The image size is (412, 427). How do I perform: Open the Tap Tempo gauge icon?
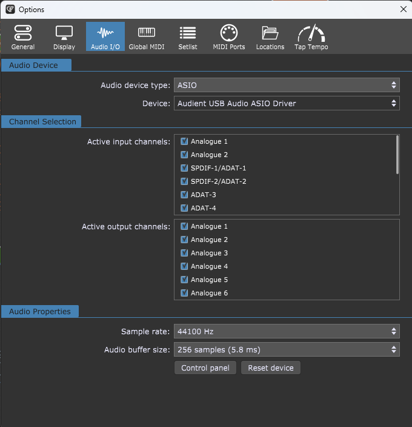tap(311, 37)
